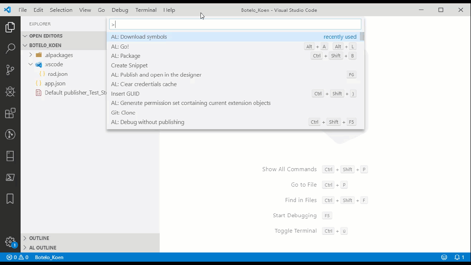This screenshot has width=471, height=265.
Task: Open the notifications bell in the status bar
Action: click(457, 257)
